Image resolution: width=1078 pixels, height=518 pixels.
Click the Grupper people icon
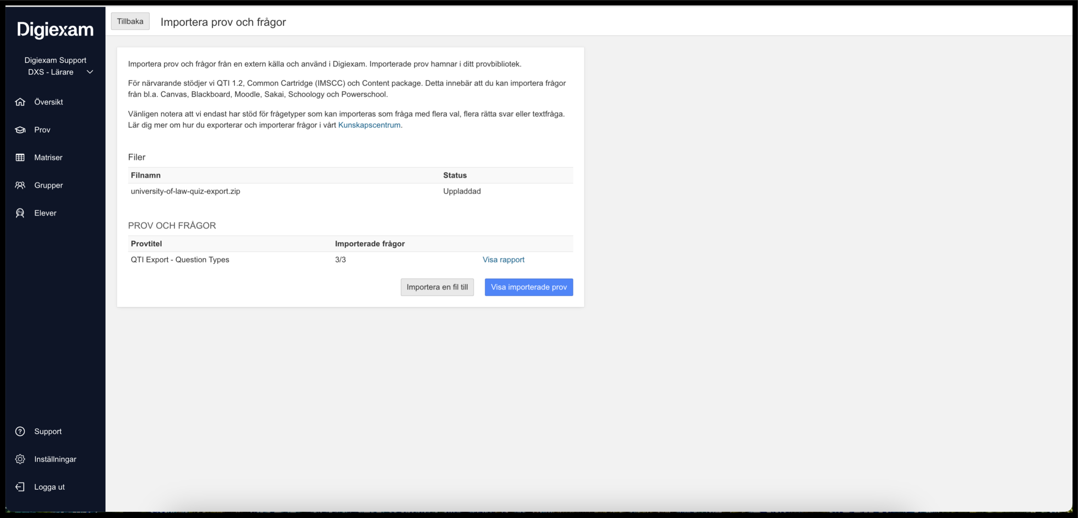click(20, 185)
